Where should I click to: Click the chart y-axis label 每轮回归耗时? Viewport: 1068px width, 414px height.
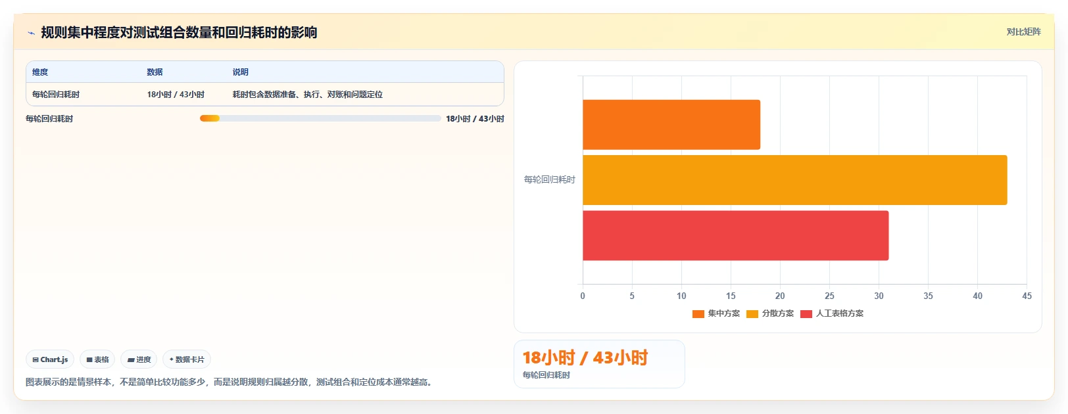click(x=549, y=179)
